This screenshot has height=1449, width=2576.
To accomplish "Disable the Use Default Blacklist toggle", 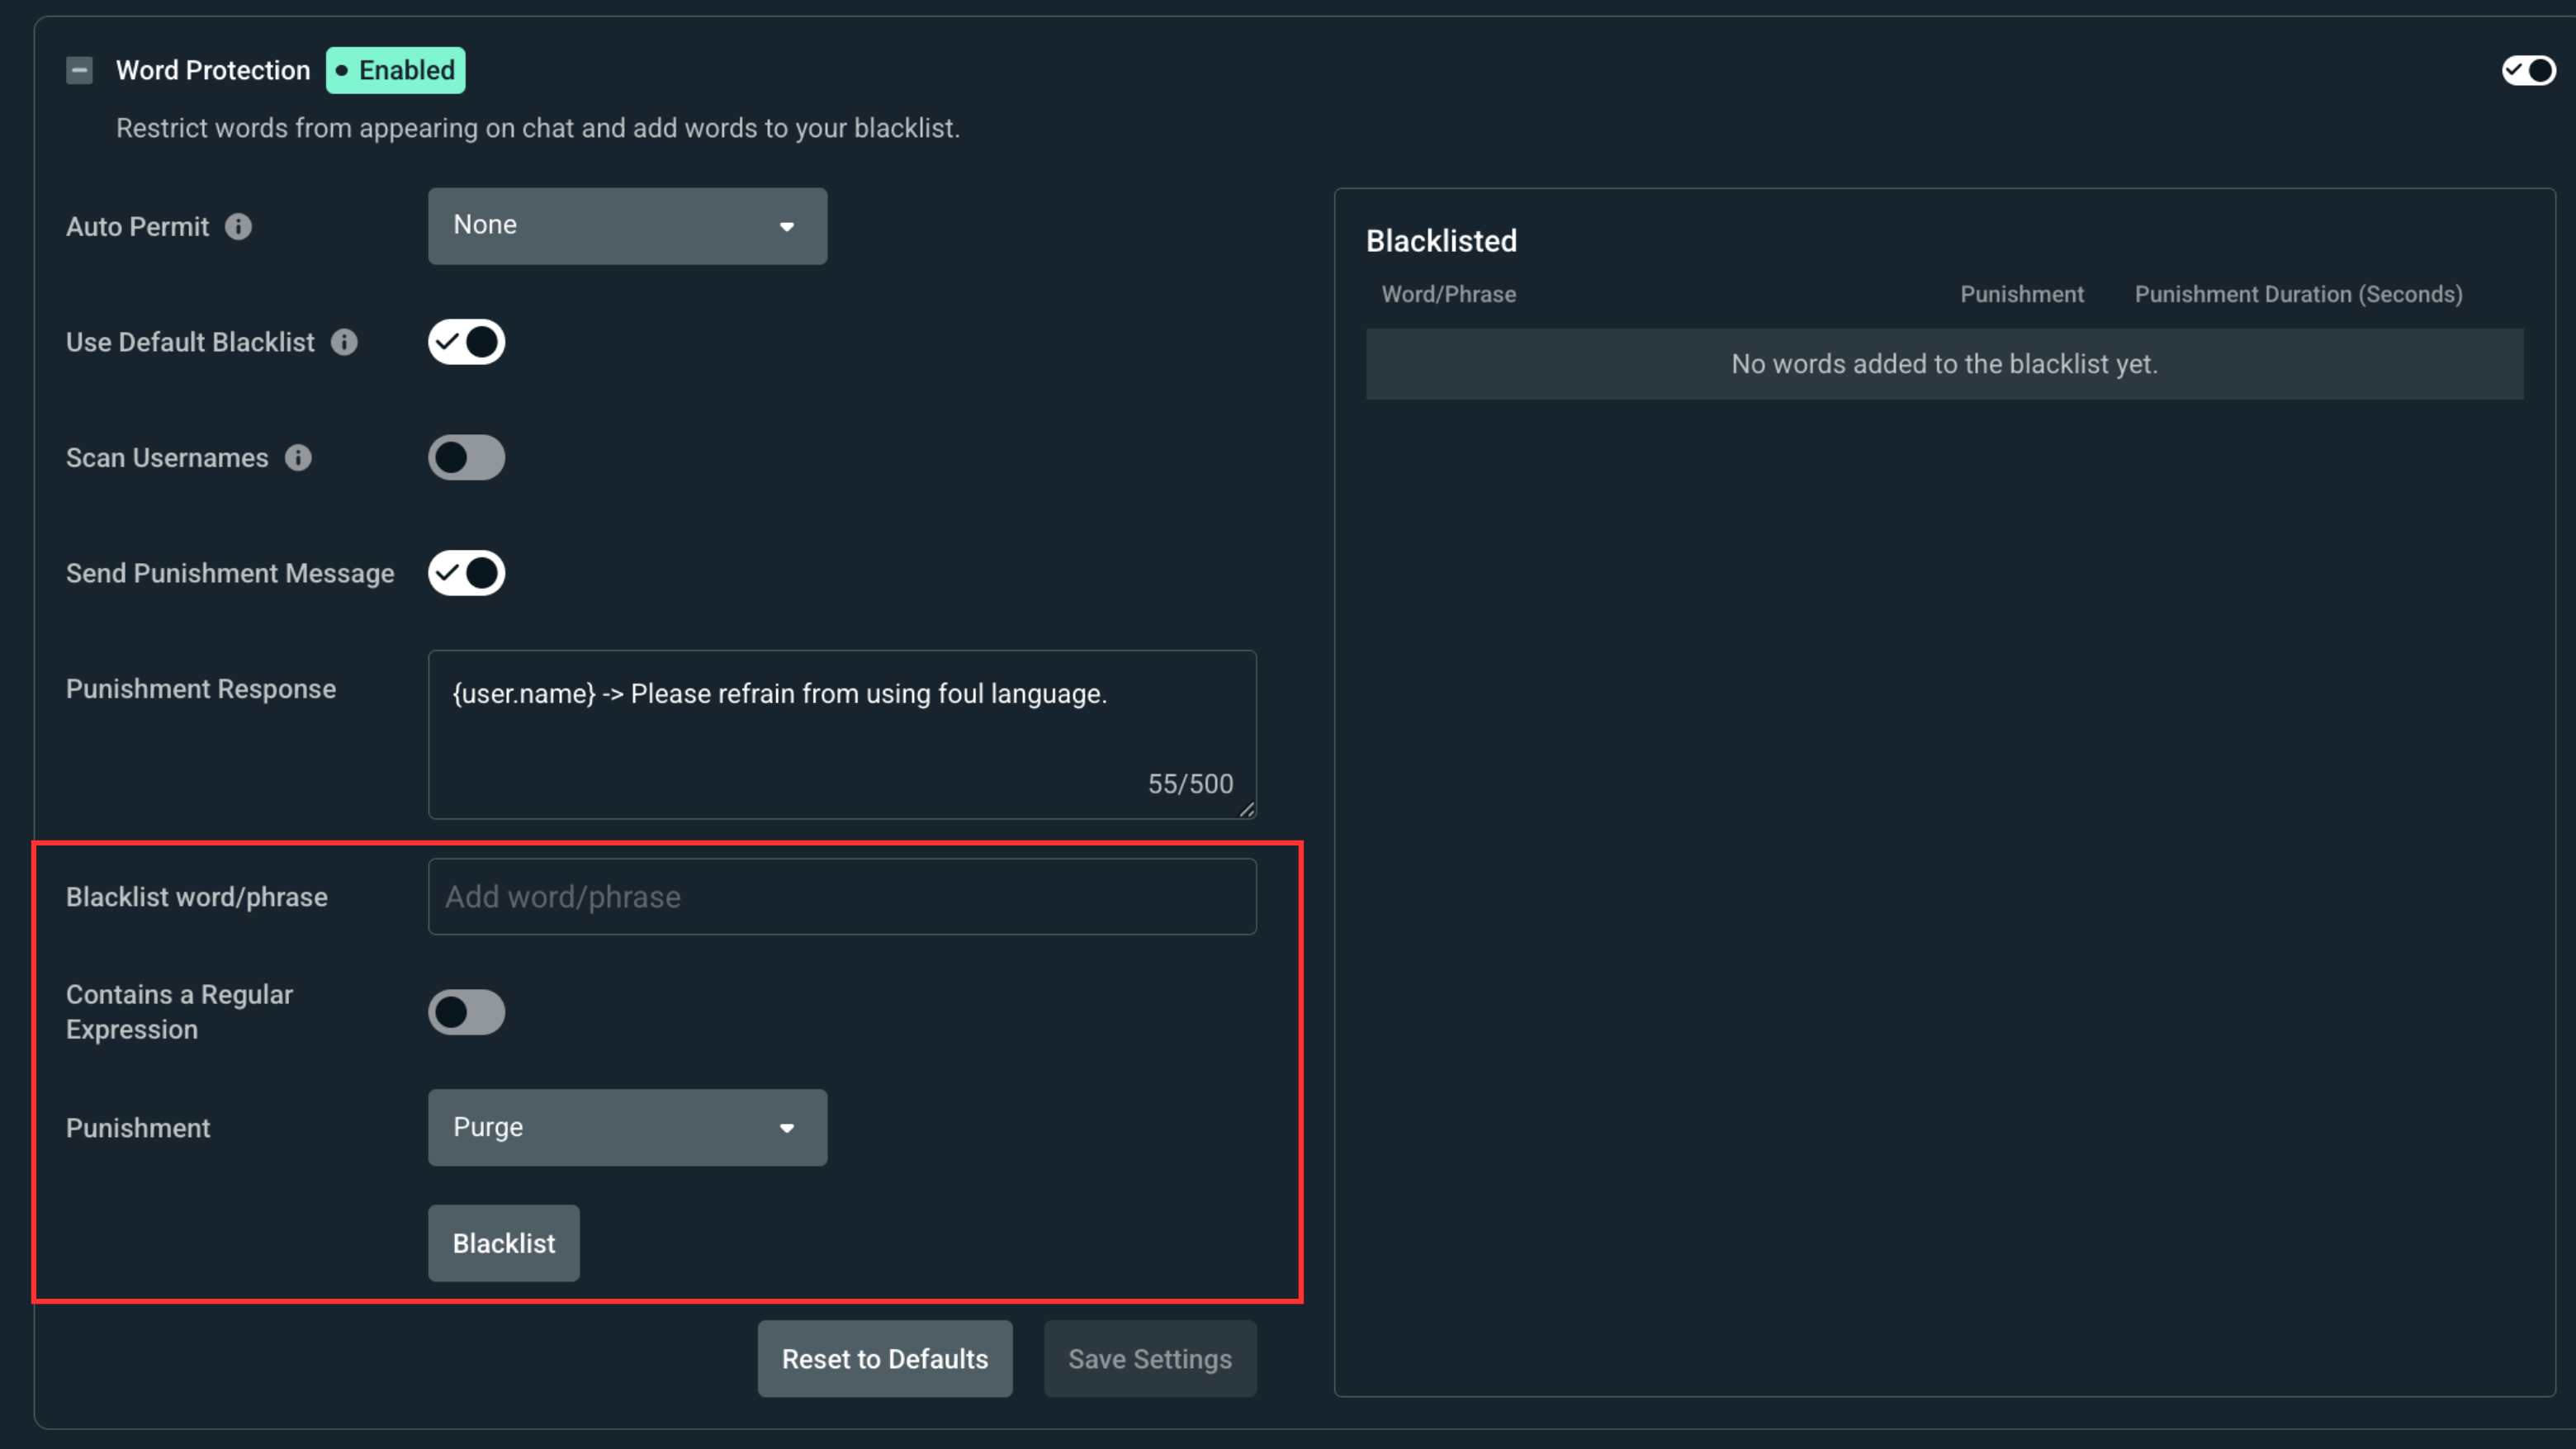I will [x=466, y=342].
